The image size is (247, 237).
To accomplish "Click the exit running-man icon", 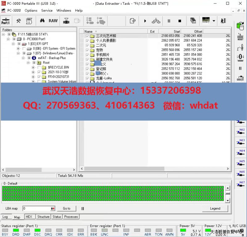I will pos(223,21).
